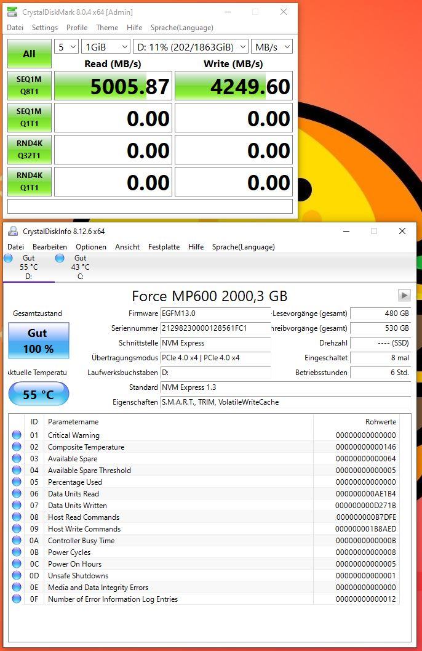Click the status orb beside Data Units Written
The width and height of the screenshot is (422, 651).
pos(17,505)
